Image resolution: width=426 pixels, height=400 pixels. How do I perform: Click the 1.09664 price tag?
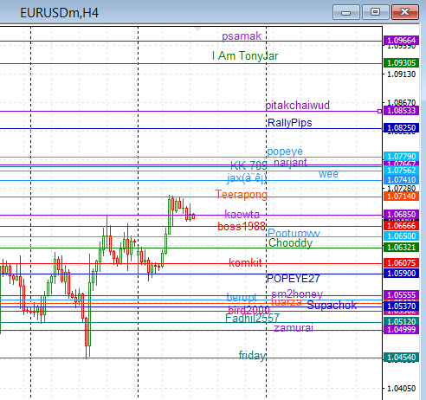click(401, 41)
